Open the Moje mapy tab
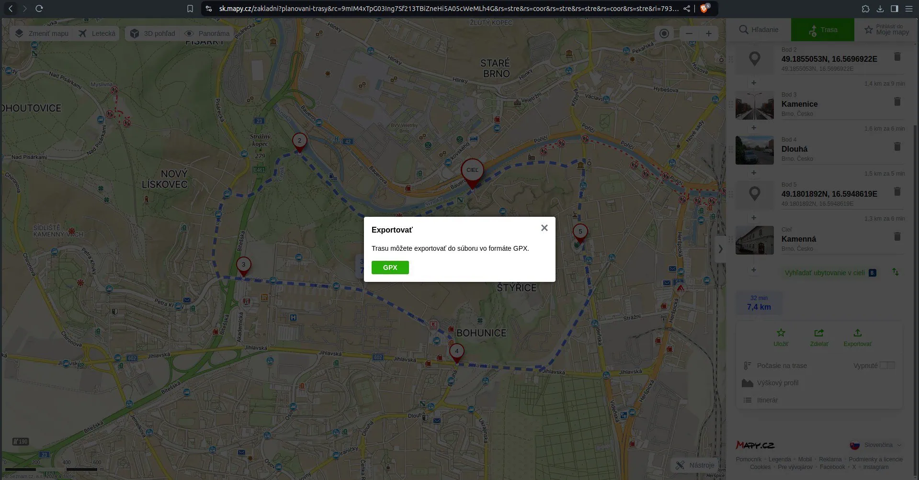This screenshot has width=919, height=480. coord(886,30)
